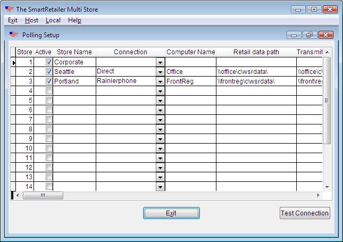The width and height of the screenshot is (343, 242).
Task: Click the Retail data path column header
Action: tap(256, 52)
